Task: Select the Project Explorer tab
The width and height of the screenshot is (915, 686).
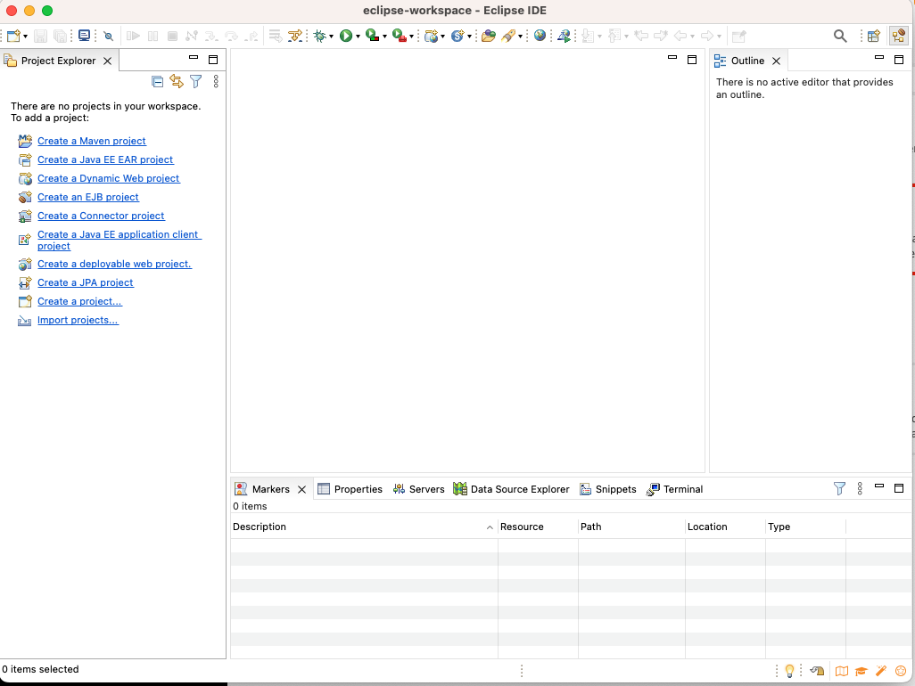Action: 58,61
